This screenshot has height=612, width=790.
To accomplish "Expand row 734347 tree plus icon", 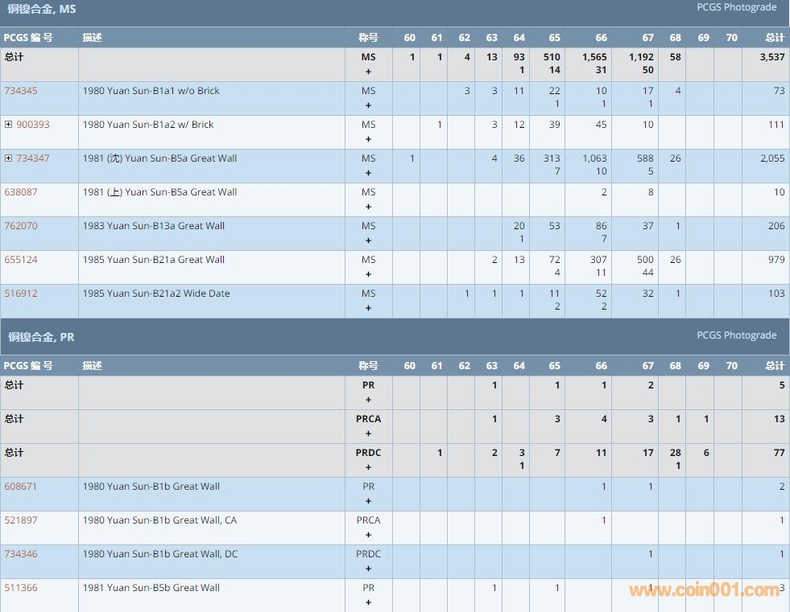I will tap(8, 158).
